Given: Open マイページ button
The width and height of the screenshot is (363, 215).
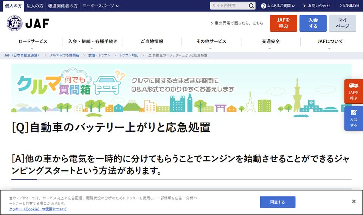Looking at the screenshot, I should [343, 23].
